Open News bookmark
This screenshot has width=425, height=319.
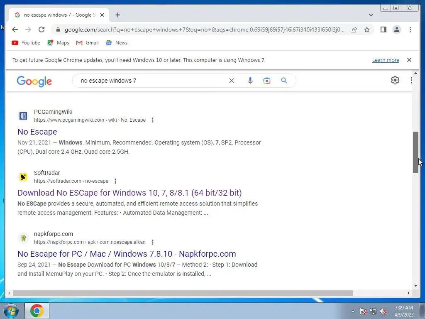pos(117,43)
